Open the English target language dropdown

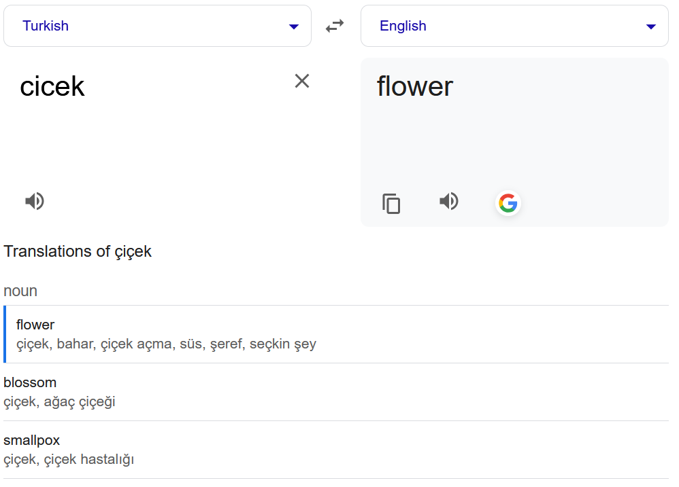click(514, 26)
